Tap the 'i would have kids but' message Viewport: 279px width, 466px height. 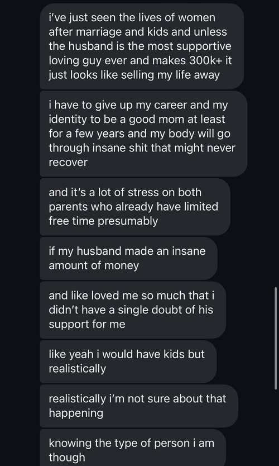[128, 362]
